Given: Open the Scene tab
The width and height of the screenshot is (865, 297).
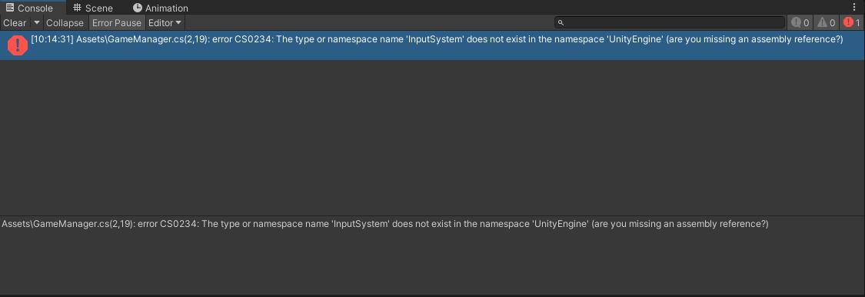Looking at the screenshot, I should coord(93,8).
